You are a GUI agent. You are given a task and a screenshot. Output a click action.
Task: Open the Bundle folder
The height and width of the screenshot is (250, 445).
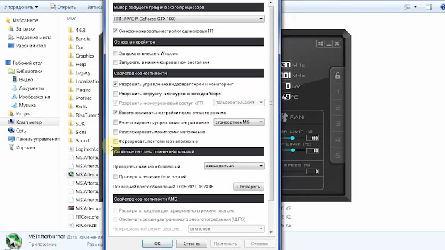tap(80, 39)
